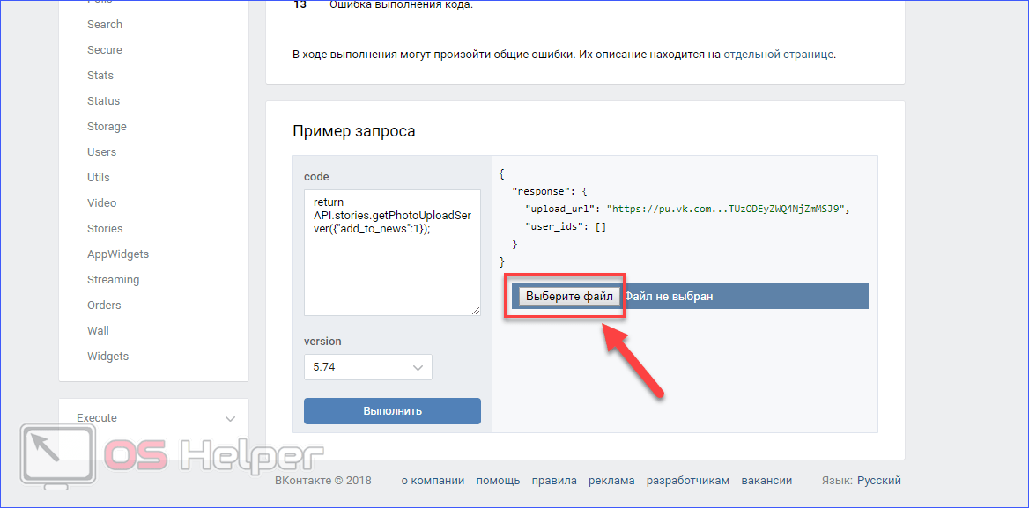
Task: Select Widgets in the sidebar
Action: 107,357
